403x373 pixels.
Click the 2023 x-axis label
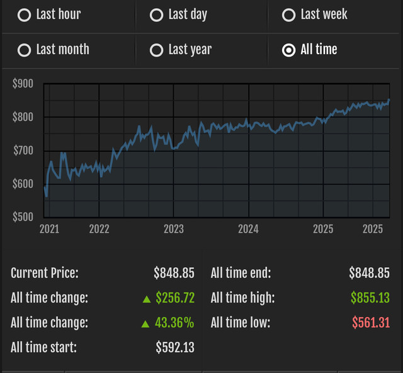click(174, 229)
